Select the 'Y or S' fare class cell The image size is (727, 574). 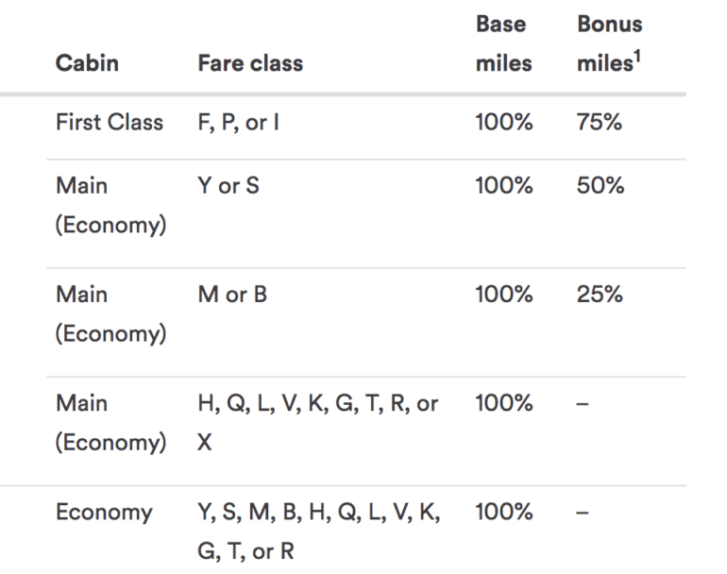pos(228,186)
